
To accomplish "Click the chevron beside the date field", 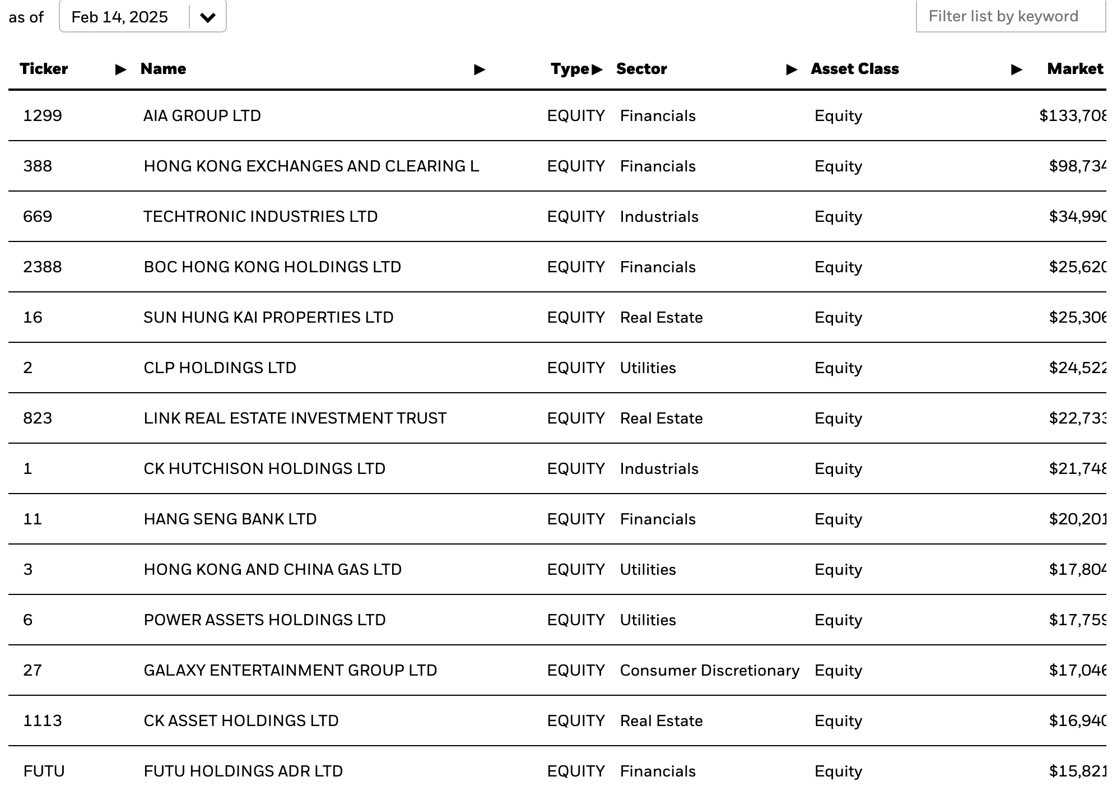I will (207, 17).
